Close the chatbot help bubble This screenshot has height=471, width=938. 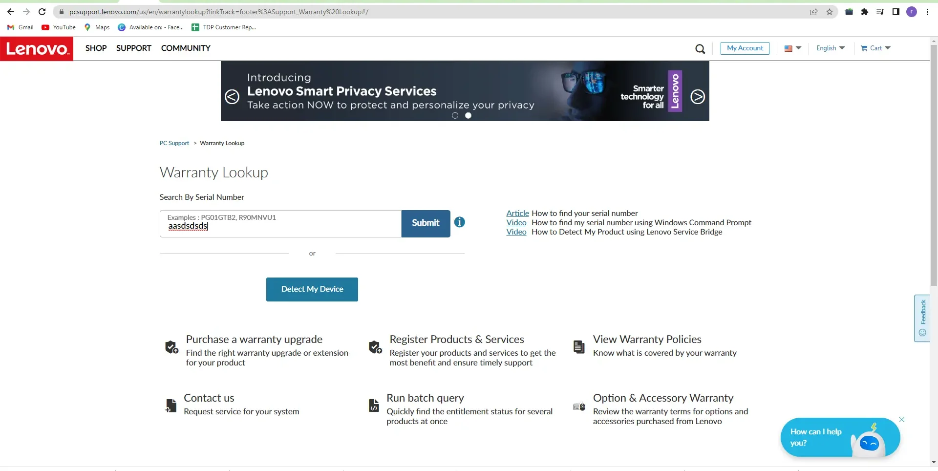click(x=902, y=420)
